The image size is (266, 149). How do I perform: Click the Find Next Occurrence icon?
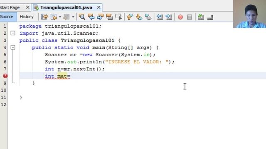tap(100, 17)
